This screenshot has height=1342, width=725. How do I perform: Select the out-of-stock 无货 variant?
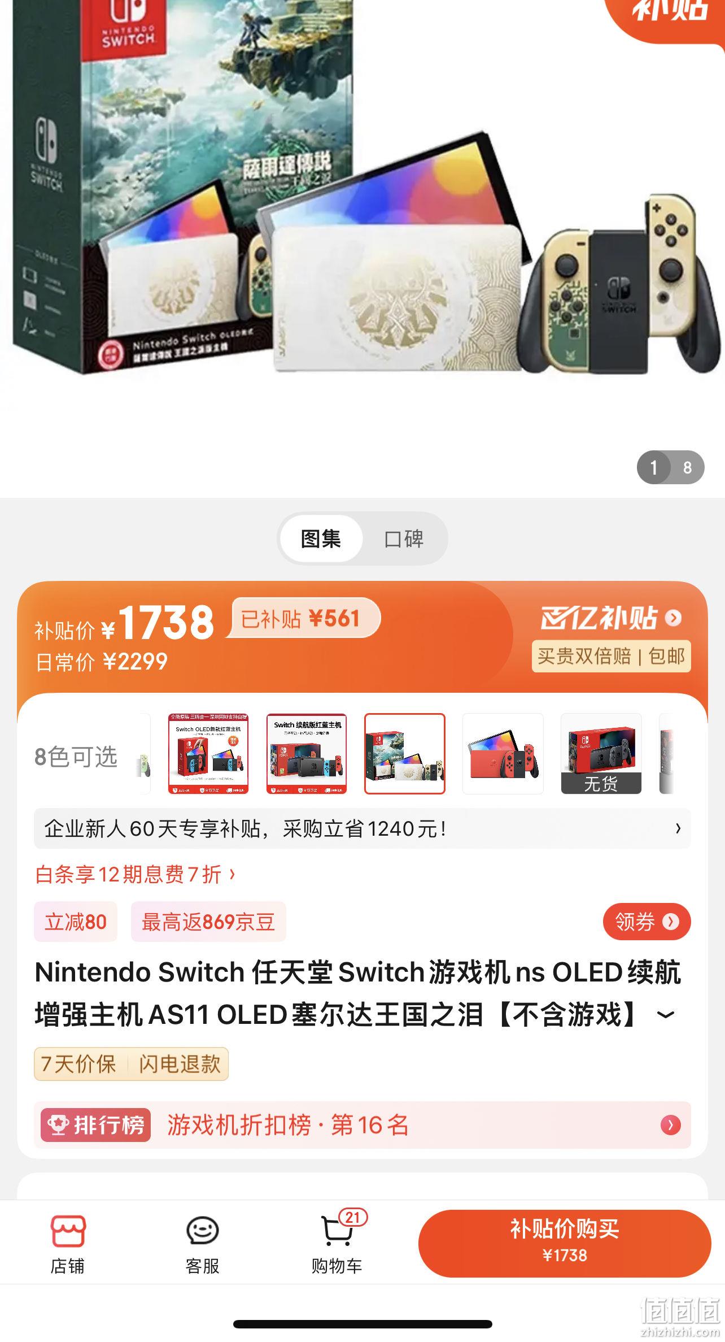click(601, 754)
